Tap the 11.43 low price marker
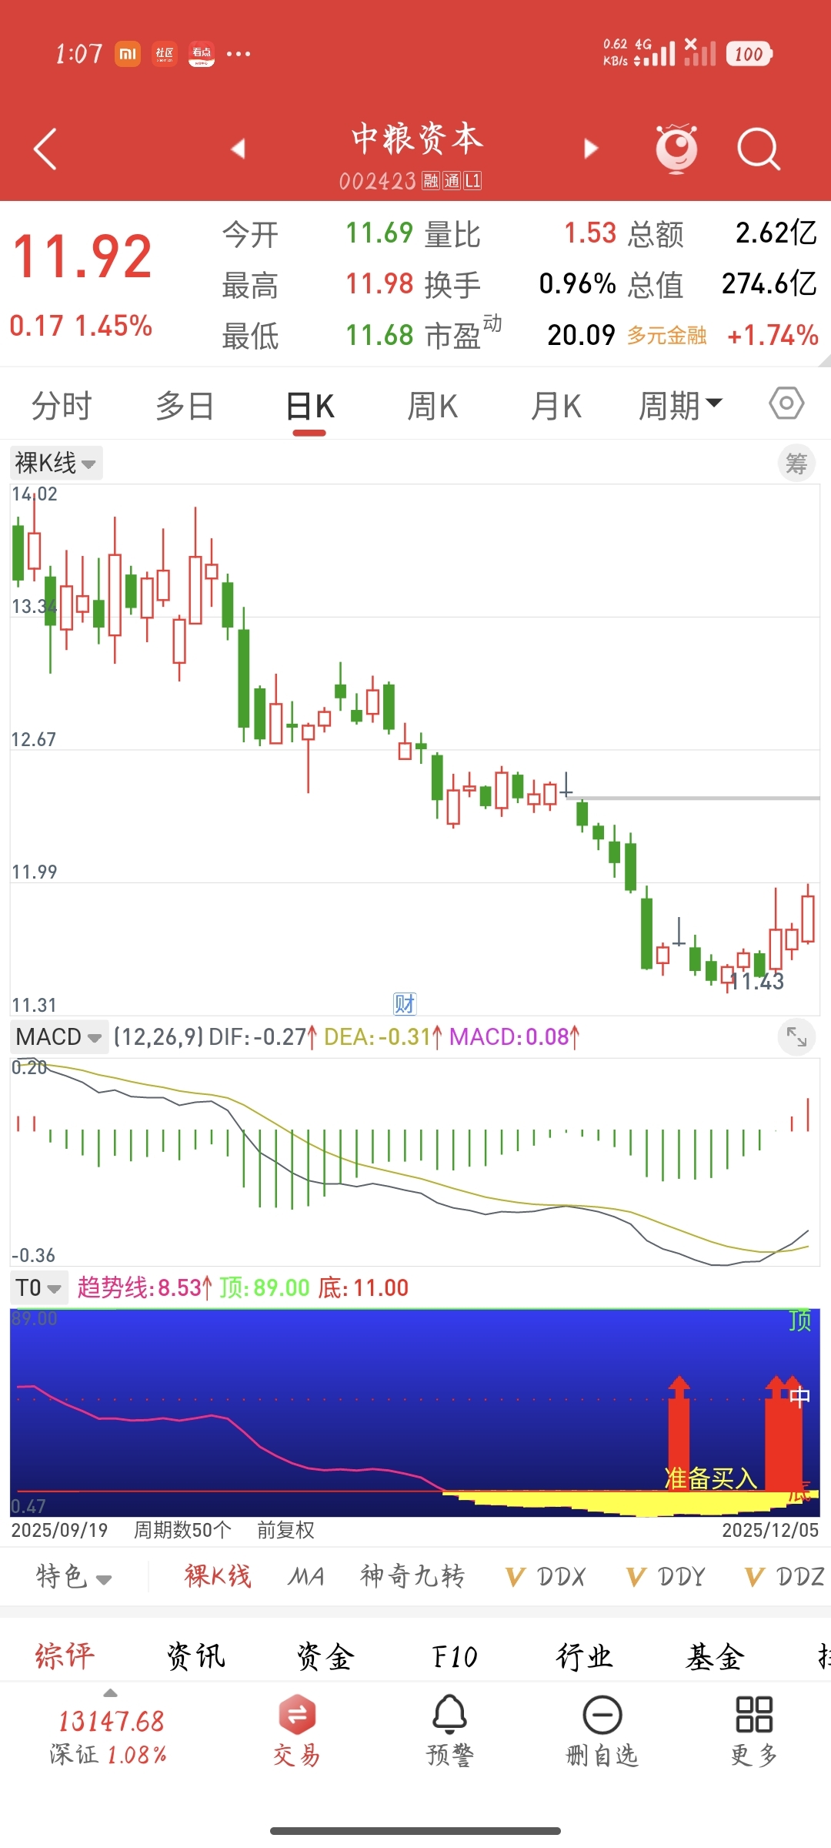The image size is (831, 1848). tap(758, 981)
